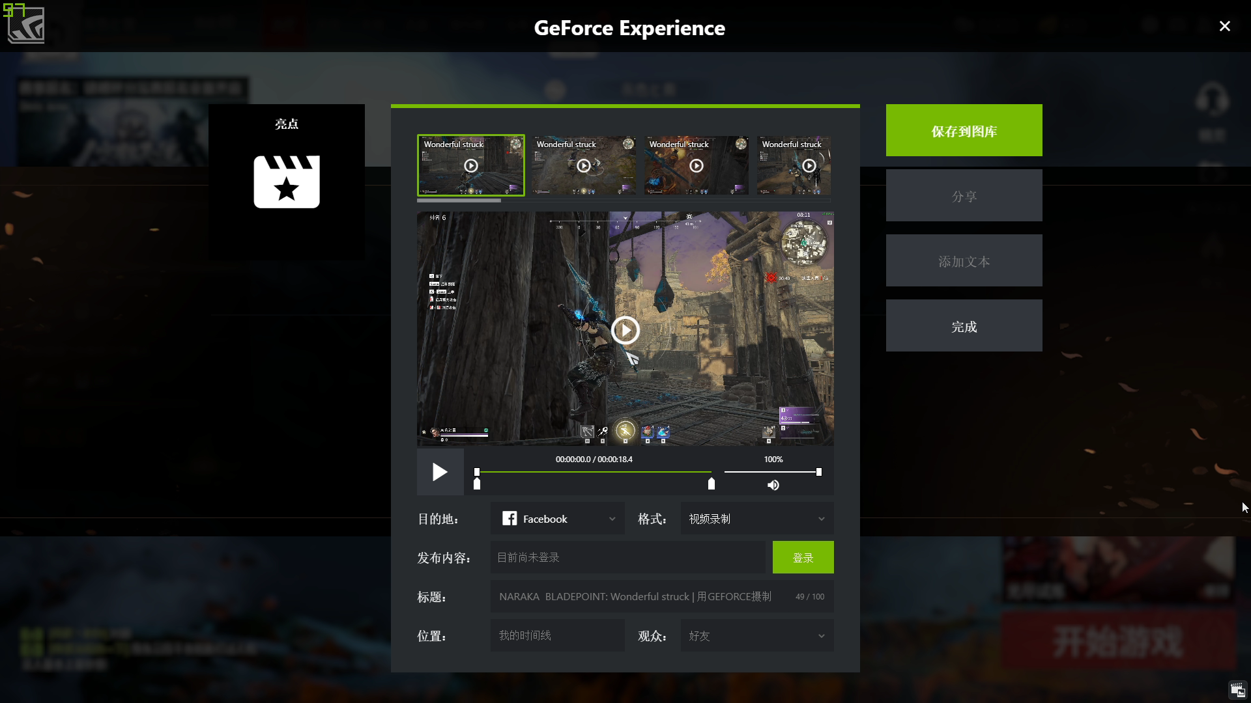Screen dimensions: 1251x703
Task: Open the 格式 format dropdown
Action: coord(821,519)
